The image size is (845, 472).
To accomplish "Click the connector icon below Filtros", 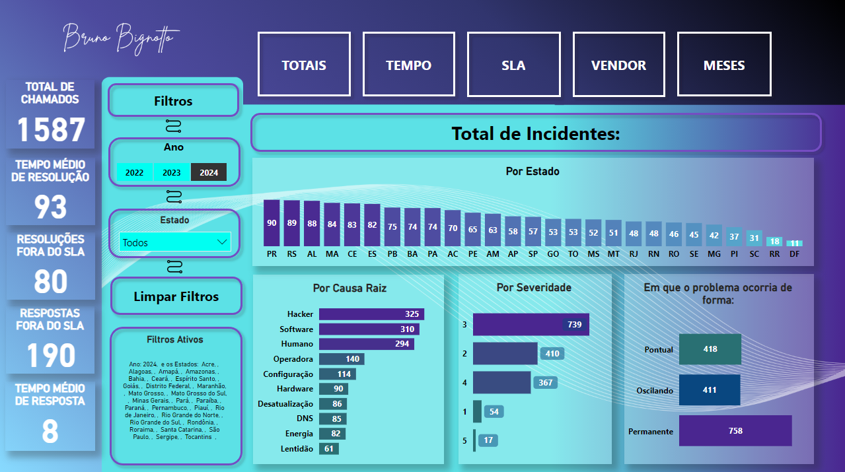I will [x=174, y=127].
